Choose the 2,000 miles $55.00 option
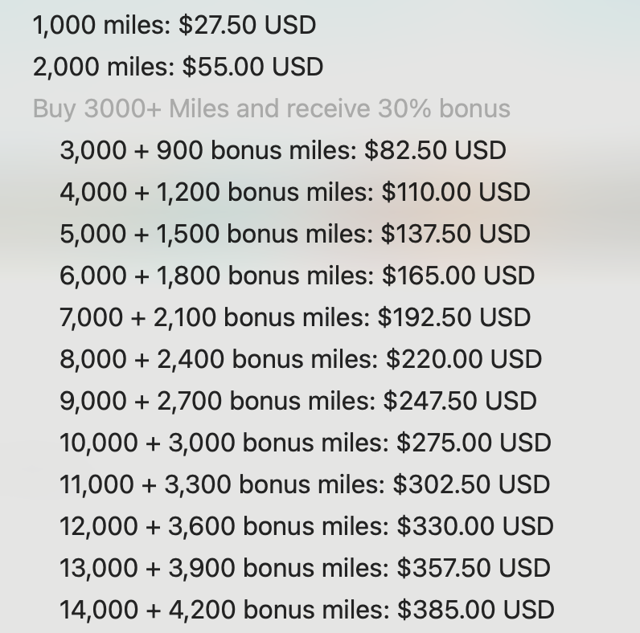 [x=178, y=67]
